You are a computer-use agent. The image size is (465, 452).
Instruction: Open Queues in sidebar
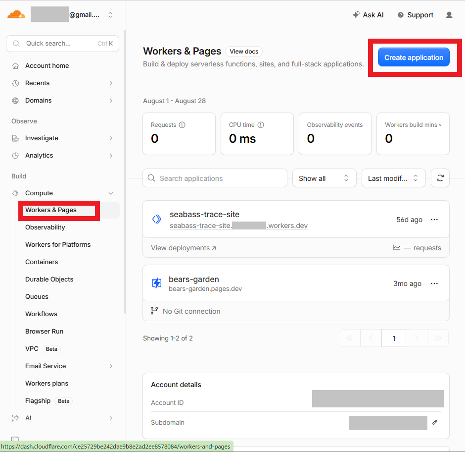point(37,296)
